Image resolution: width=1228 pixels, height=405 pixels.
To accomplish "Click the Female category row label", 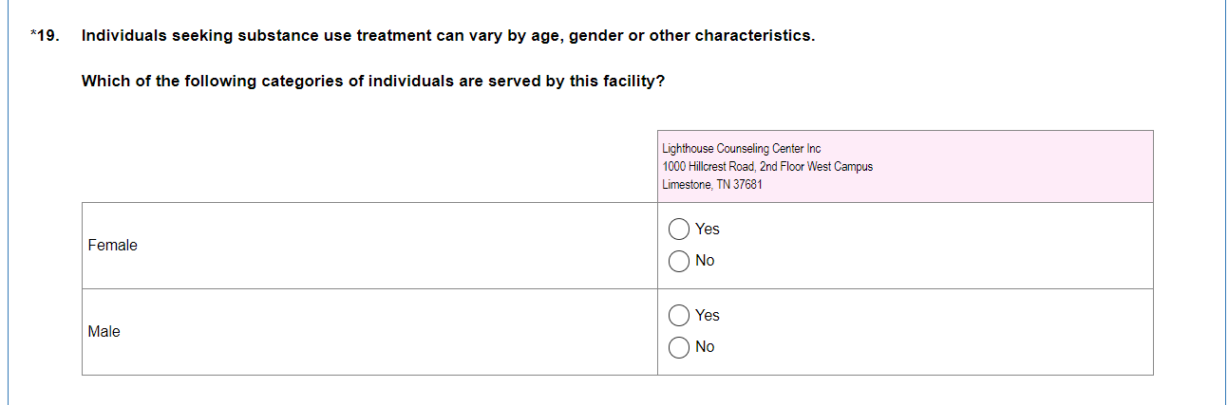I will 113,246.
